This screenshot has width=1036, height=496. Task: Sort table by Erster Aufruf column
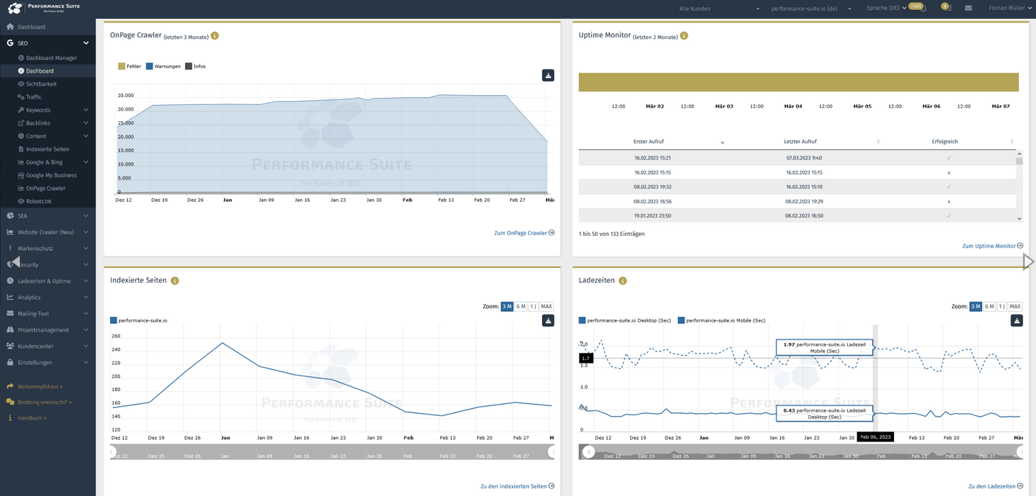(649, 142)
